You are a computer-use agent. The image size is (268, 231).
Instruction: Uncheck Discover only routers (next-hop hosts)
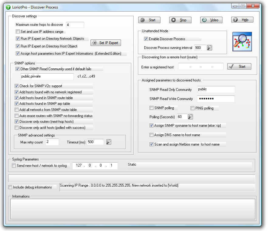click(17, 122)
